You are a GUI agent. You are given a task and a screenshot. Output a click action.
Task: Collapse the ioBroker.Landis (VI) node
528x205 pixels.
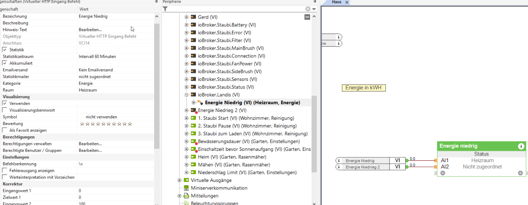pos(186,95)
